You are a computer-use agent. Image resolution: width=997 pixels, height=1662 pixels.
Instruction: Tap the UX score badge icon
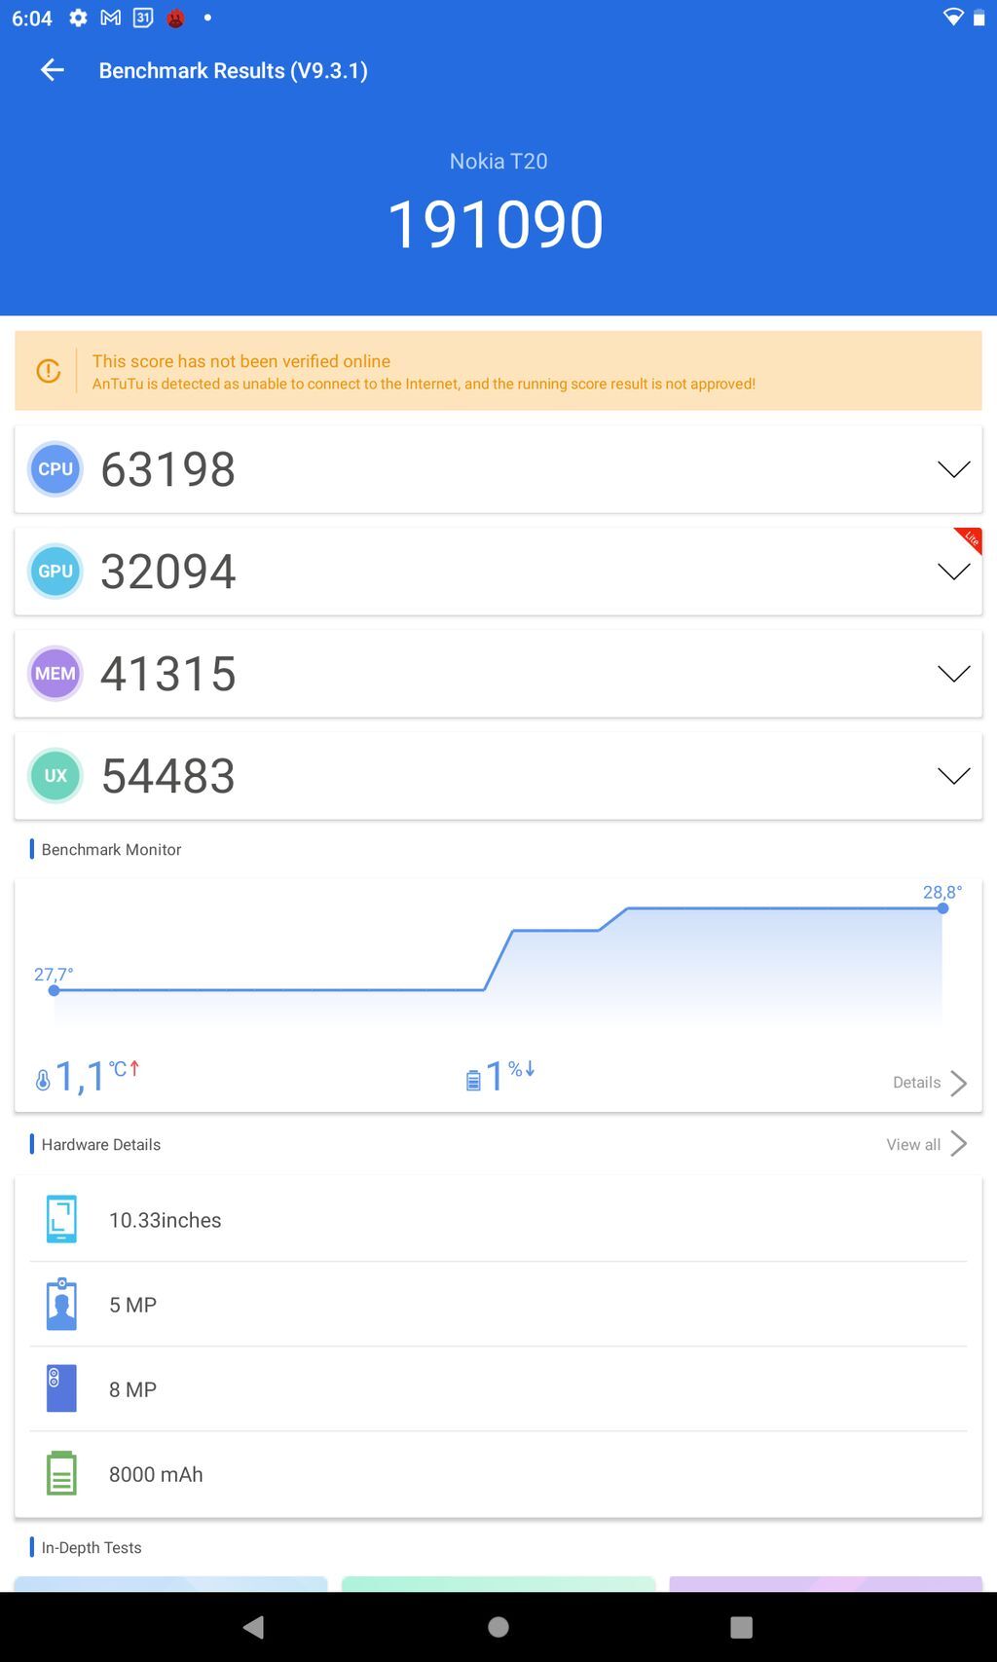55,776
